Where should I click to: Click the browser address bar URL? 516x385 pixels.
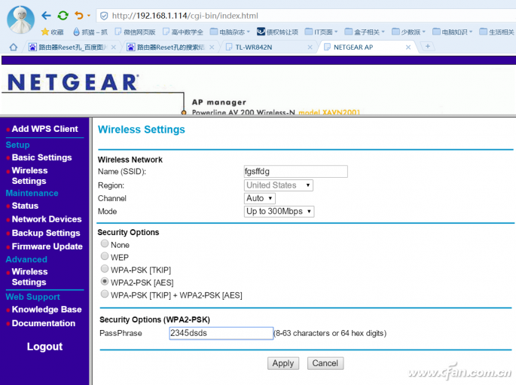click(185, 16)
